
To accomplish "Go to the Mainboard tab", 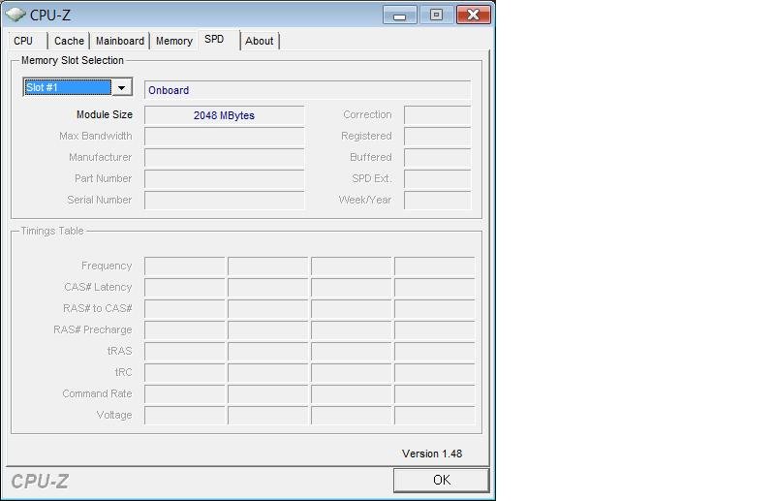I will pos(119,41).
